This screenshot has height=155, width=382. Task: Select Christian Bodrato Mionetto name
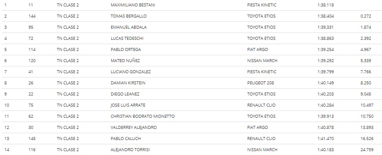pyautogui.click(x=143, y=116)
